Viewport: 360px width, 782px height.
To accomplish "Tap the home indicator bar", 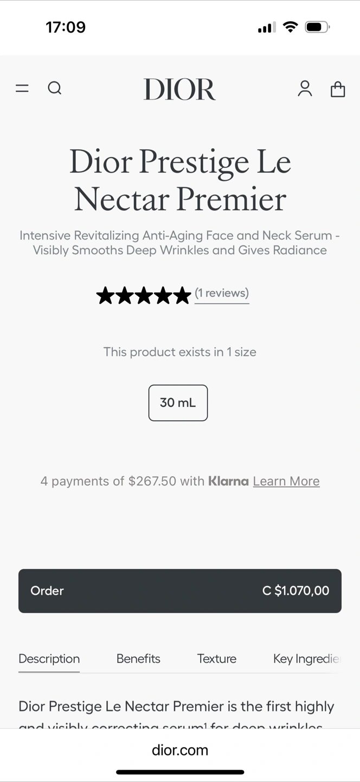I will click(x=180, y=772).
